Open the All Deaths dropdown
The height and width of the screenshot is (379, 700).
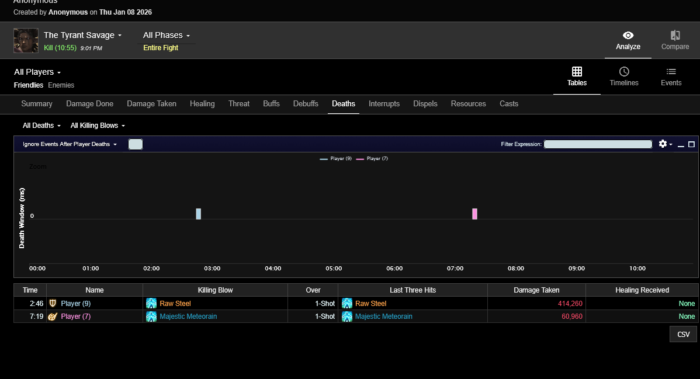pos(41,126)
